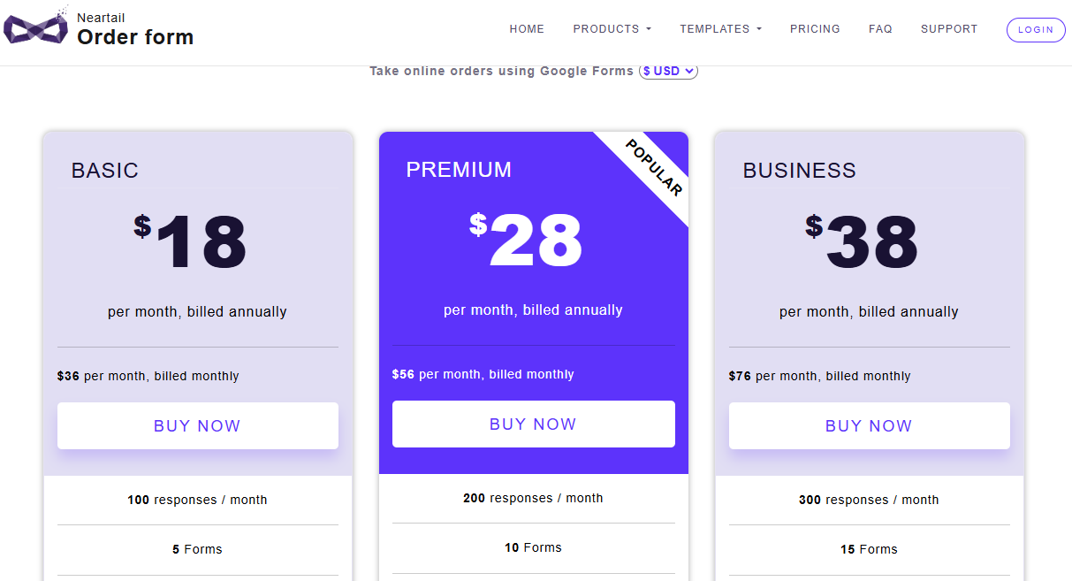Image resolution: width=1072 pixels, height=581 pixels.
Task: Expand the PRODUCTS dropdown menu
Action: point(612,29)
